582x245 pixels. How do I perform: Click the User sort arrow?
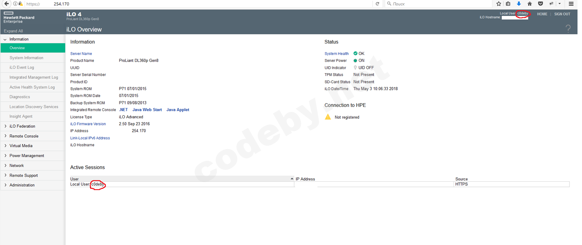pos(292,179)
